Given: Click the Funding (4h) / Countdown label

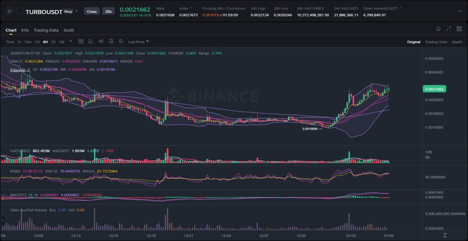Looking at the screenshot, I should pyautogui.click(x=224, y=8).
